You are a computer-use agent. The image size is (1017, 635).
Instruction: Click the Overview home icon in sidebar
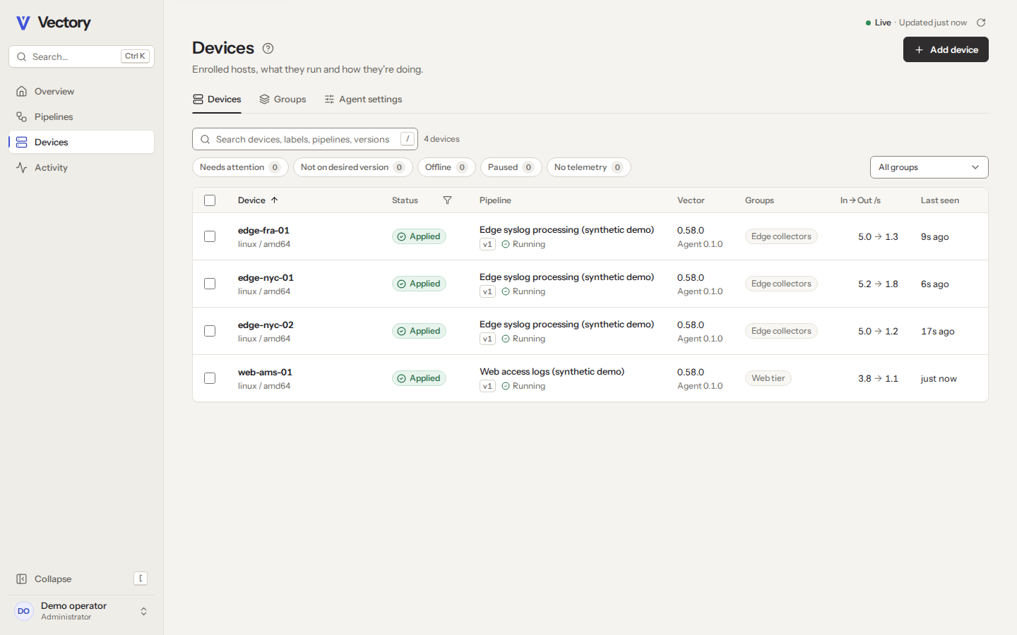pos(22,91)
